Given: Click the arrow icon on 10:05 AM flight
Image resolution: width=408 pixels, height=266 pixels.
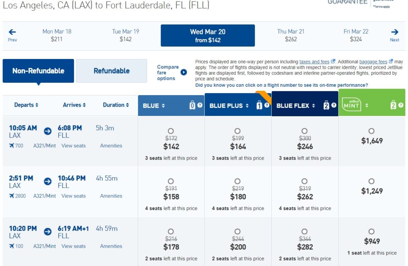Looking at the screenshot, I should tap(47, 131).
